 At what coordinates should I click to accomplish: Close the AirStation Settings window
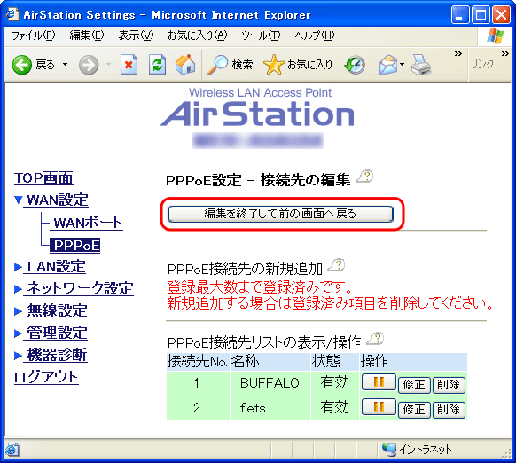click(x=501, y=15)
